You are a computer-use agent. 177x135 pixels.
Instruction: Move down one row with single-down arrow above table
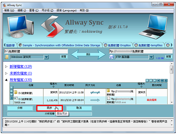158,81
